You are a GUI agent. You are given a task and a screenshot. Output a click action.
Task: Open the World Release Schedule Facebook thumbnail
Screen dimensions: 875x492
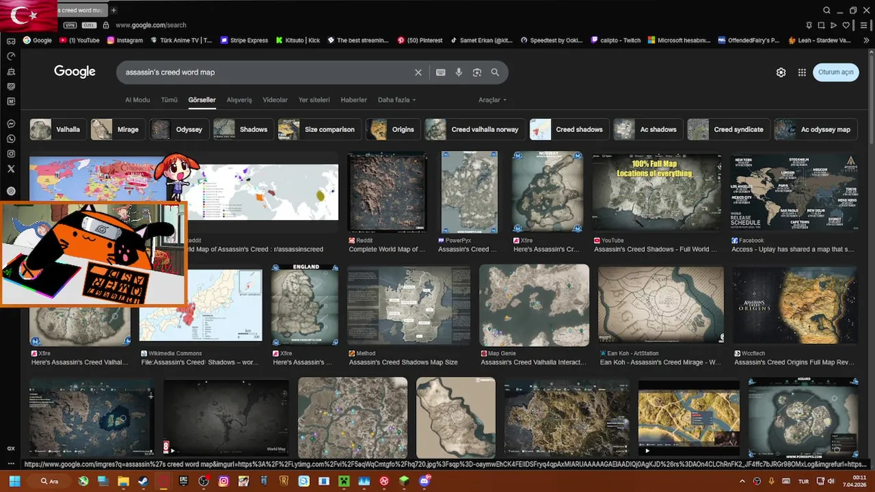(x=794, y=192)
